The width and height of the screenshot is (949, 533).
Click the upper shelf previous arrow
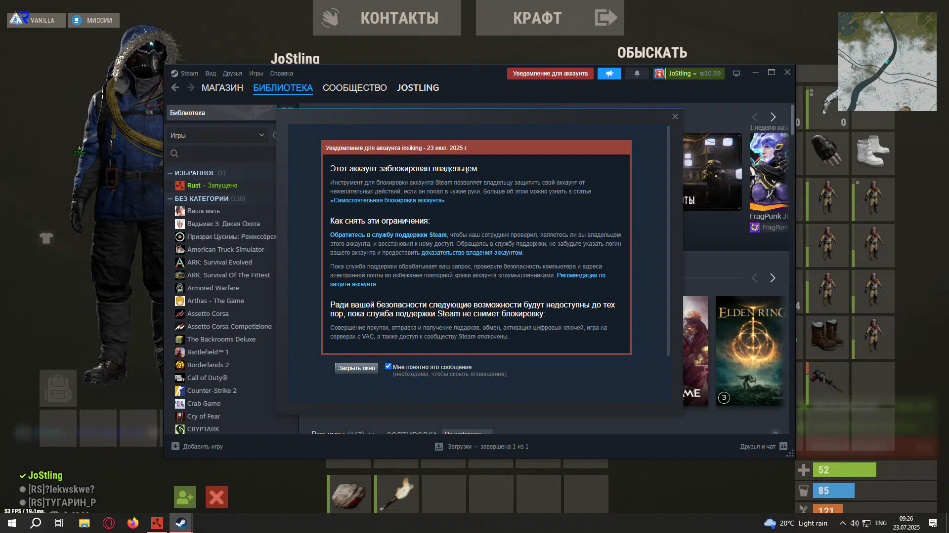pyautogui.click(x=755, y=117)
